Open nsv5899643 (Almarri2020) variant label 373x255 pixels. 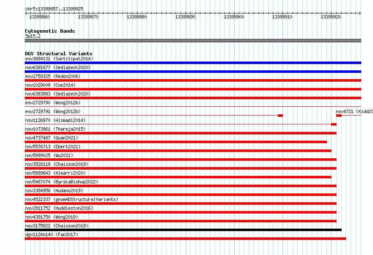point(55,173)
